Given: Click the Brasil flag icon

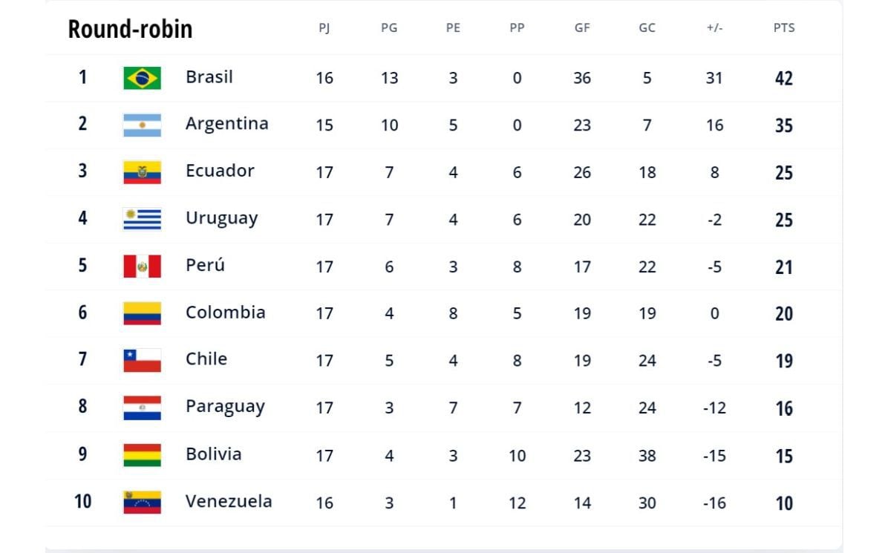Looking at the screenshot, I should pyautogui.click(x=142, y=78).
